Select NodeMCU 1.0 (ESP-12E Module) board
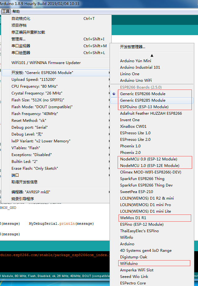The image size is (198, 286). [152, 166]
